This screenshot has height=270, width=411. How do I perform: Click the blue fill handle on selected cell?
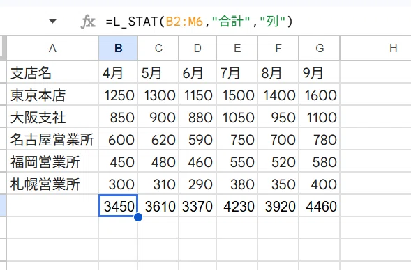pyautogui.click(x=138, y=217)
